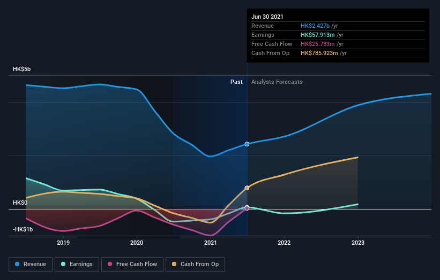Viewport: 440px width, 280px height.
Task: Click the HK$0 y-axis label
Action: (x=20, y=203)
